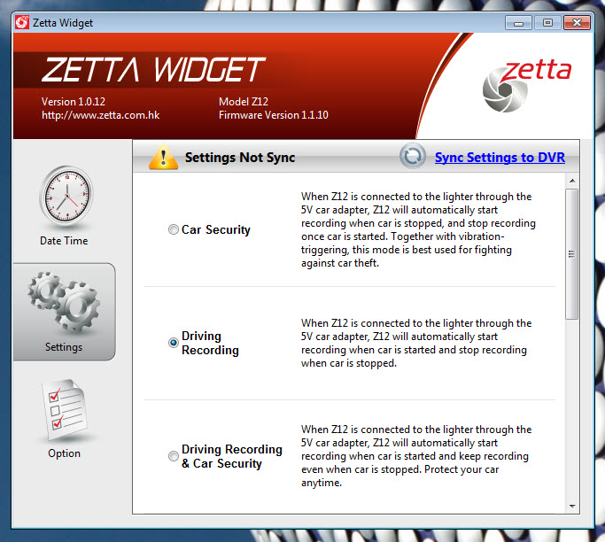This screenshot has height=542, width=605.
Task: Click the Zetta logo in header
Action: [527, 86]
